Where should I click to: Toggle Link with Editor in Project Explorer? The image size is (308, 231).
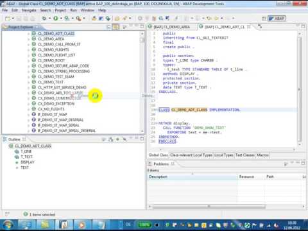[116, 27]
